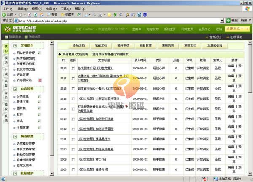
Task: Go to the Home page icon
Action: pyautogui.click(x=42, y=15)
